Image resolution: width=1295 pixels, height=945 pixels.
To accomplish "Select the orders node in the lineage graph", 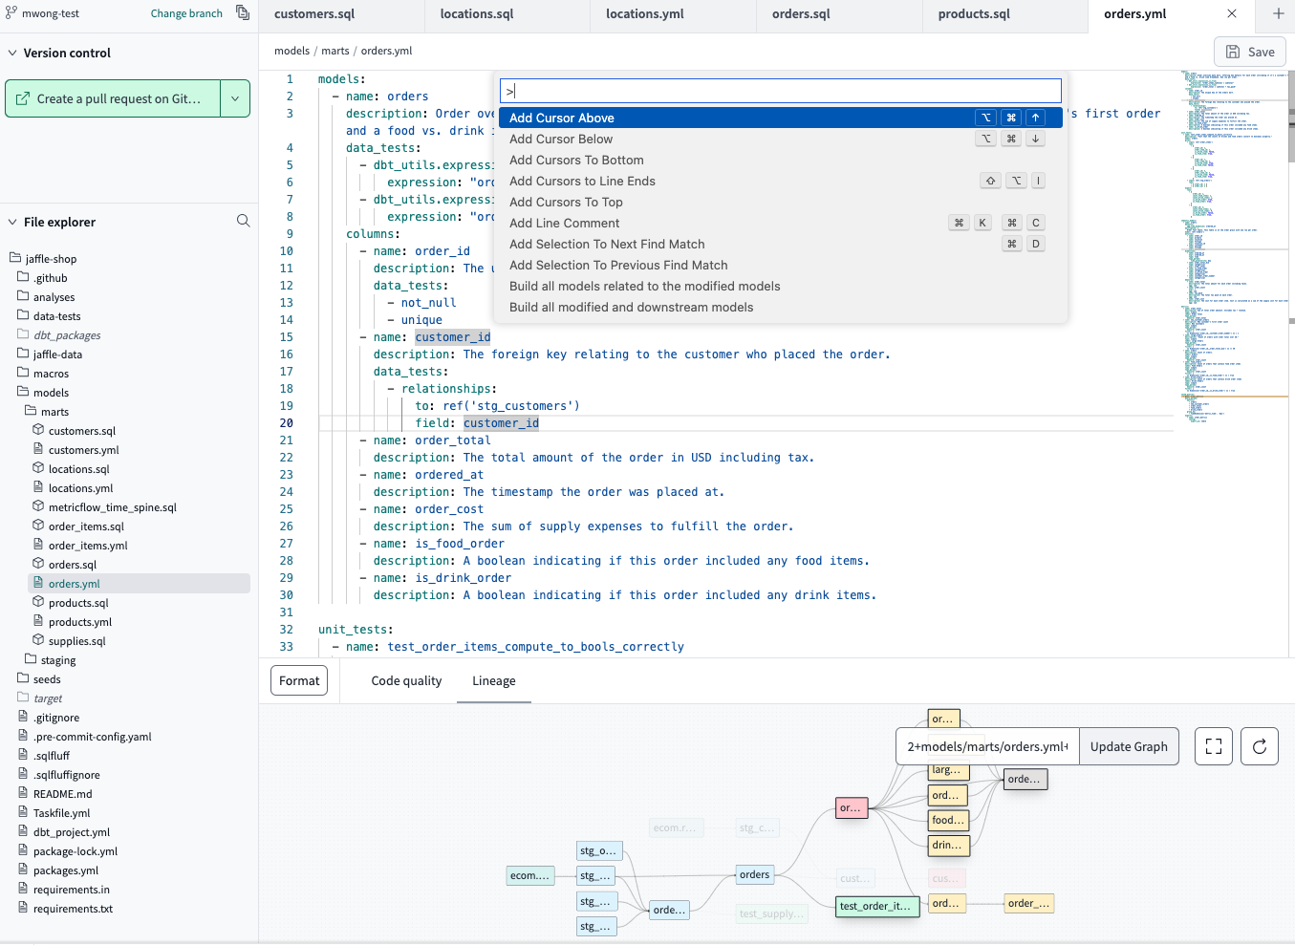I will coord(754,874).
